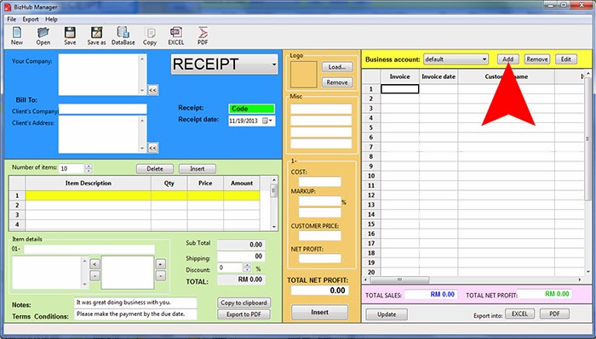Click the Update button
Image resolution: width=596 pixels, height=339 pixels.
click(387, 314)
